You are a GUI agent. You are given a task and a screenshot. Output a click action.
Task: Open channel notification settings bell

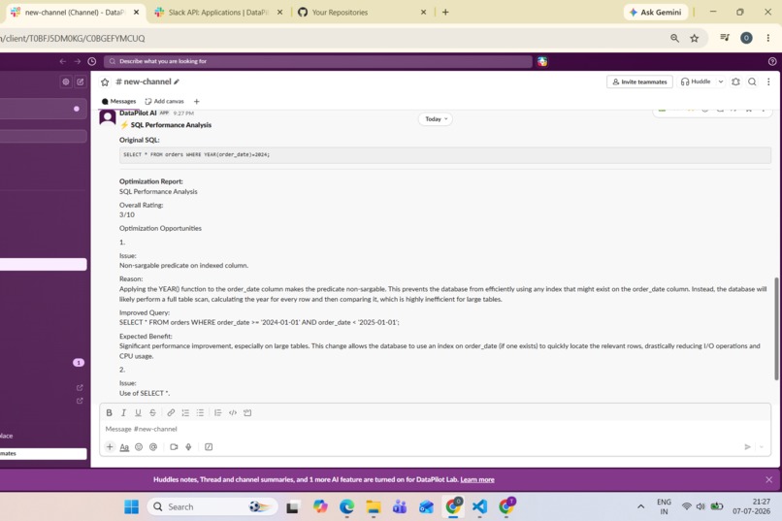(x=736, y=81)
